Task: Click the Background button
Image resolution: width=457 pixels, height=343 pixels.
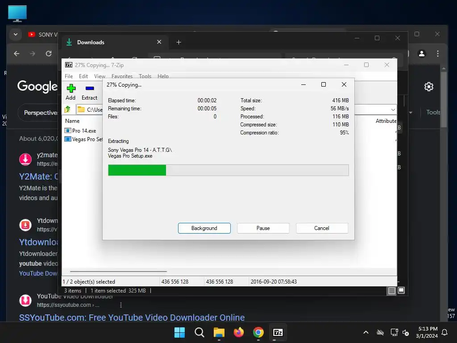Action: [x=204, y=228]
